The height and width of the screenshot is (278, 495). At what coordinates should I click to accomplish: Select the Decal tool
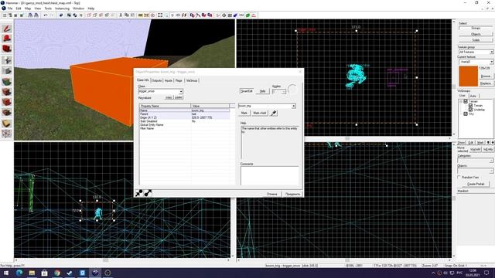[7, 102]
